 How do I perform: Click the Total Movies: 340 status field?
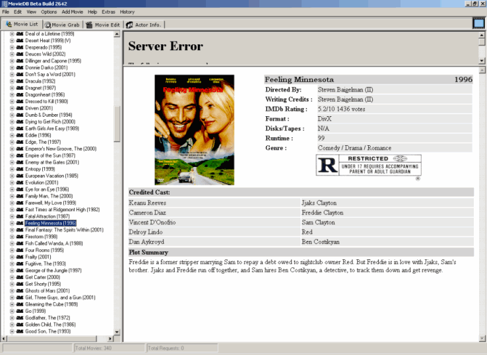click(x=109, y=348)
